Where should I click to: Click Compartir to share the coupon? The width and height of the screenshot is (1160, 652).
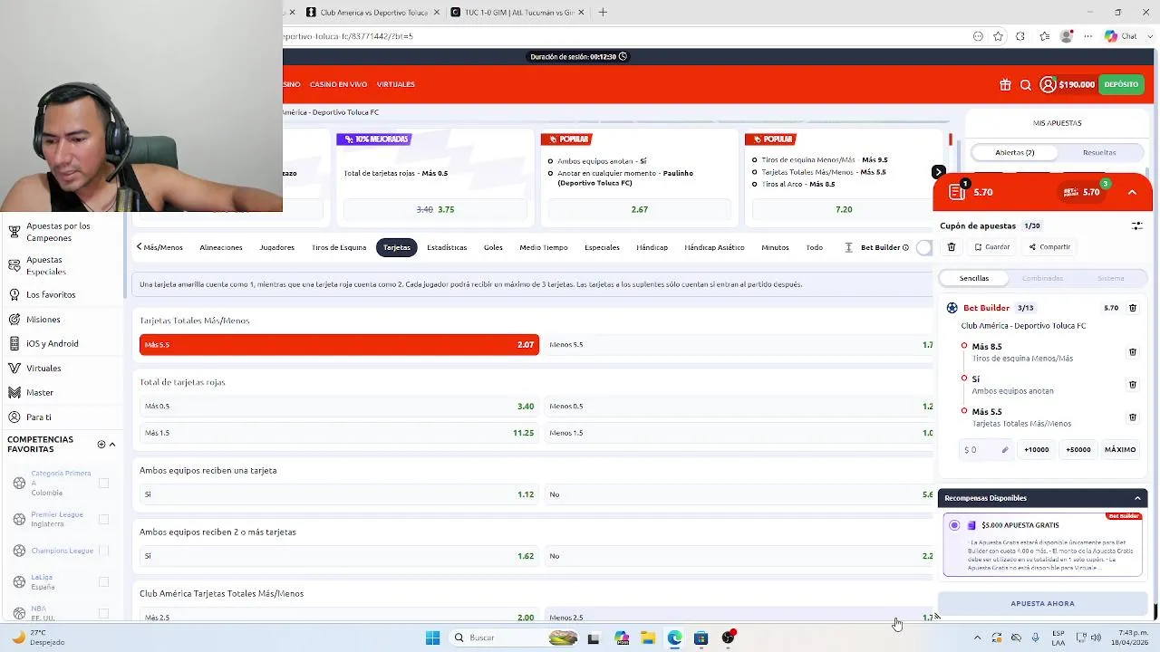click(1049, 247)
